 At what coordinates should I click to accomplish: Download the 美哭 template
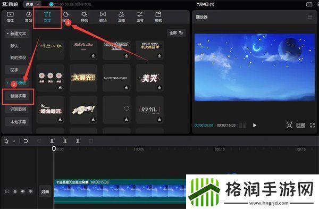(159, 88)
